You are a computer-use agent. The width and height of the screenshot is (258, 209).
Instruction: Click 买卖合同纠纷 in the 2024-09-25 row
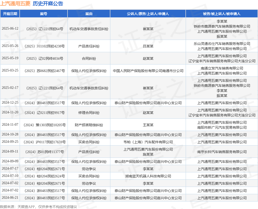89,142
